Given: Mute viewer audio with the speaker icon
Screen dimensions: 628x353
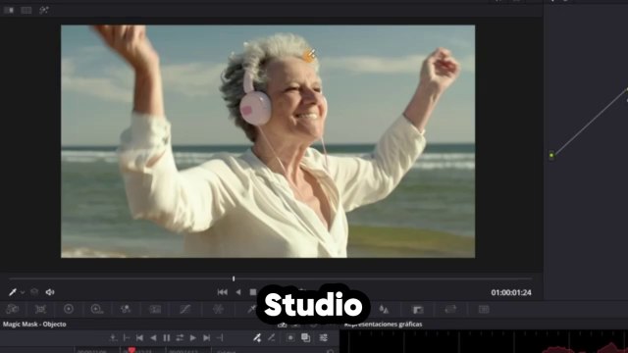Looking at the screenshot, I should pyautogui.click(x=50, y=292).
